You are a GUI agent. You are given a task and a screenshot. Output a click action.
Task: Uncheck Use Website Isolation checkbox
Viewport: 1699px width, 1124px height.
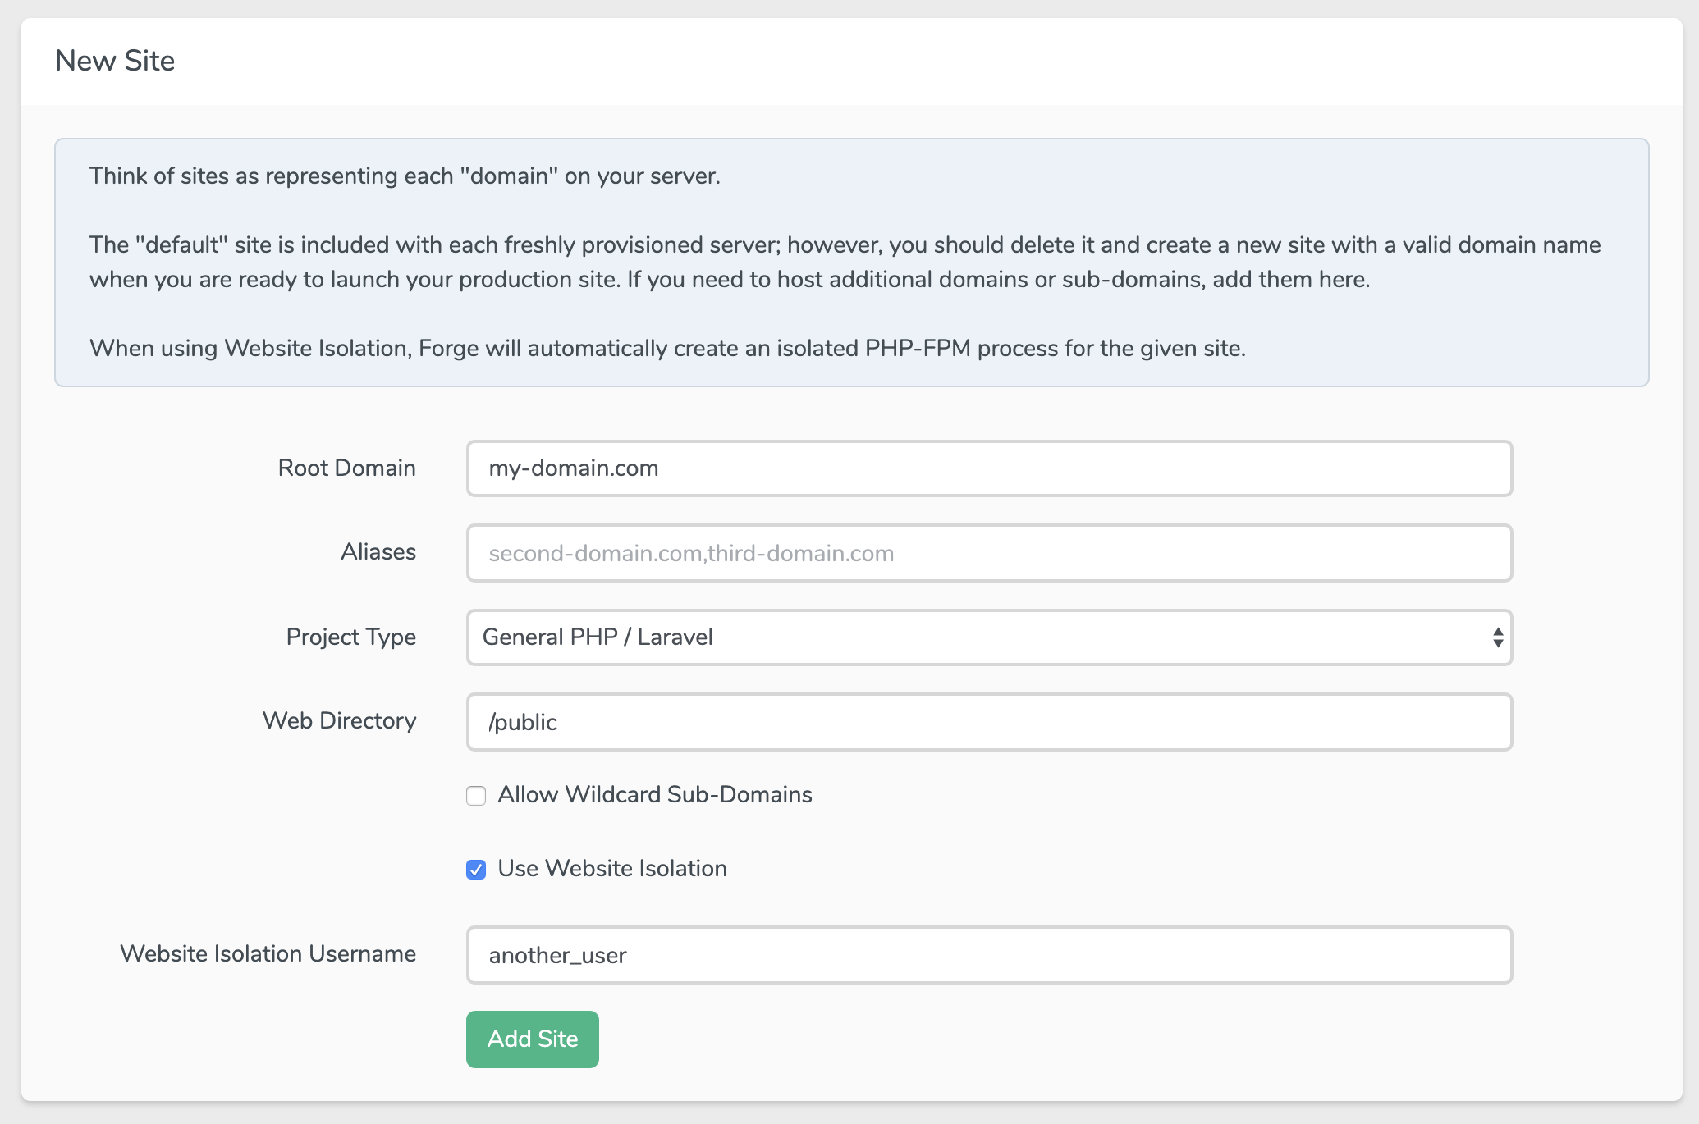click(x=476, y=869)
